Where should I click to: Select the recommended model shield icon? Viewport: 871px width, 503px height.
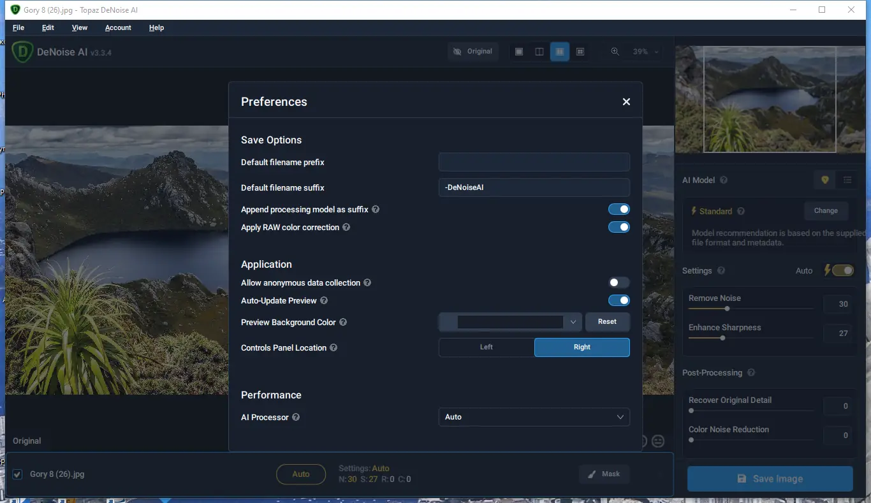825,180
